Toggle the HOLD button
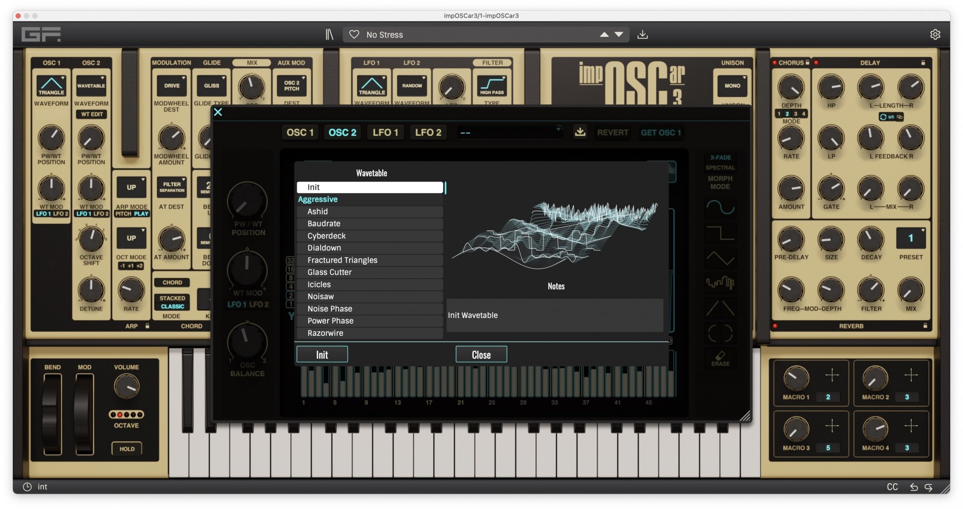 127,449
